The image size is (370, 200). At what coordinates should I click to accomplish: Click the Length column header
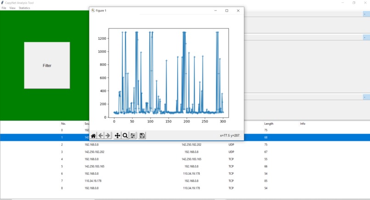click(x=269, y=123)
